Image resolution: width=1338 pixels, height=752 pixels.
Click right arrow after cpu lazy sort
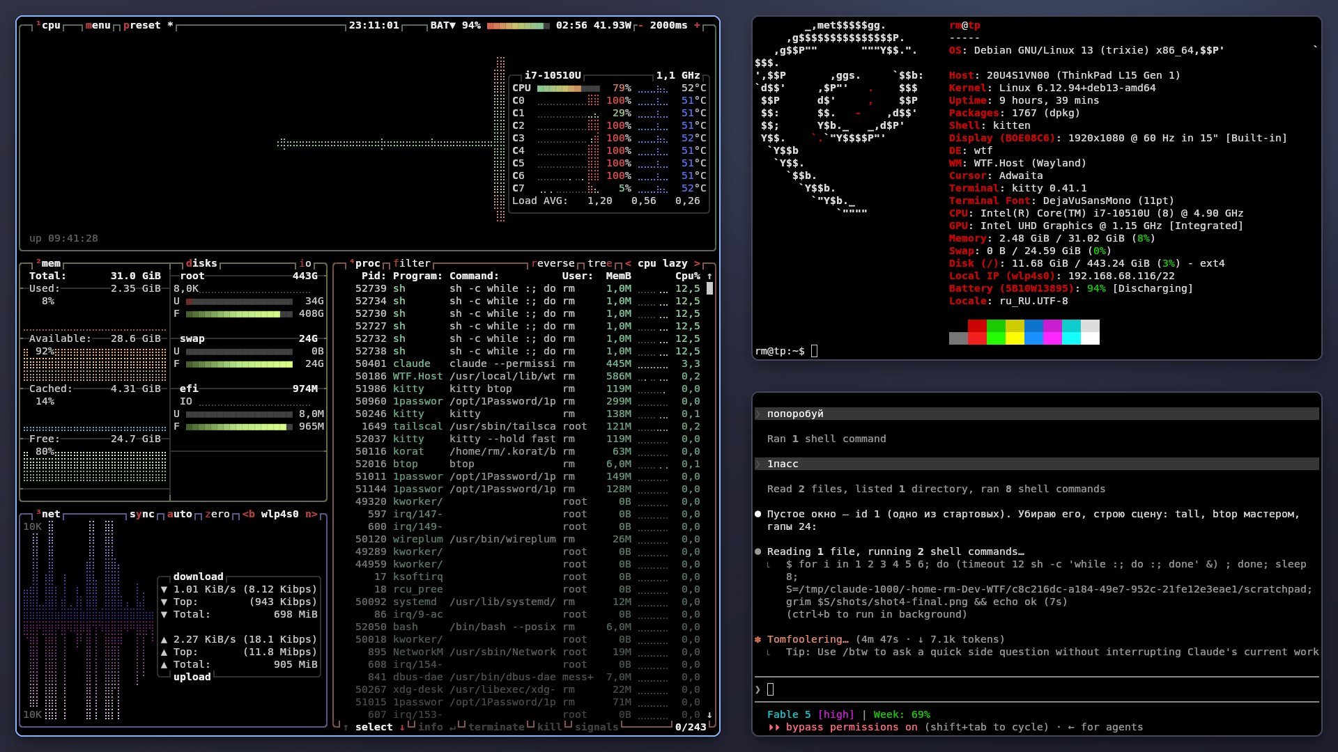pyautogui.click(x=697, y=264)
